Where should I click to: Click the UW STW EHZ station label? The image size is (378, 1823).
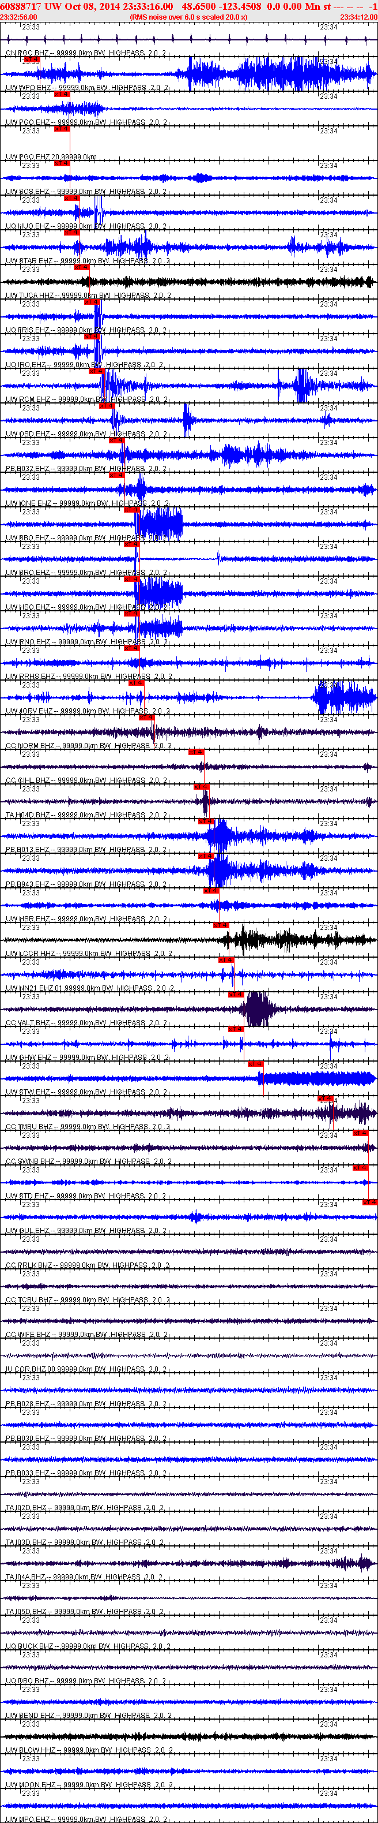pos(86,1093)
